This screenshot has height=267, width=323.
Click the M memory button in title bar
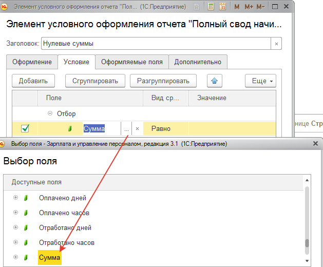click(x=237, y=7)
